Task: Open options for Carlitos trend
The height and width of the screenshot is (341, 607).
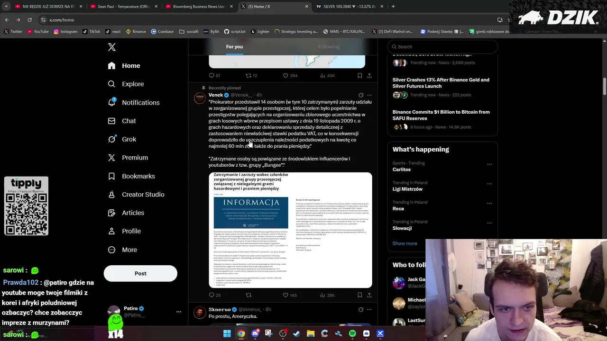Action: (x=489, y=164)
